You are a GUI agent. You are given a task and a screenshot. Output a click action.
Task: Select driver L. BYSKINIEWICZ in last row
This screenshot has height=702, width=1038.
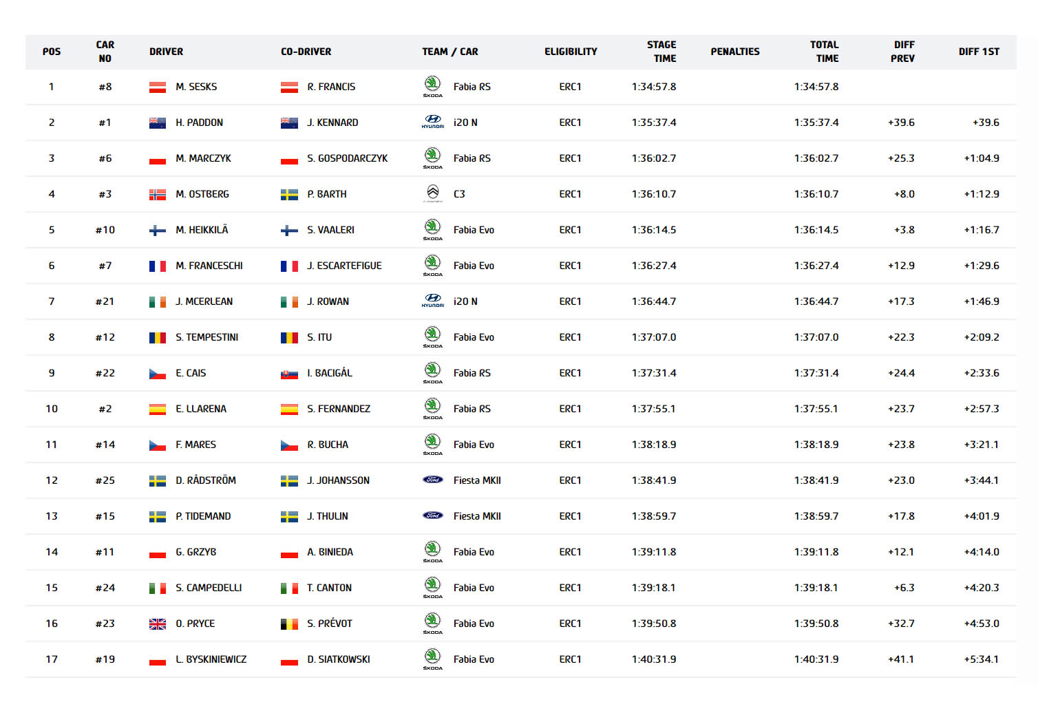tap(211, 659)
